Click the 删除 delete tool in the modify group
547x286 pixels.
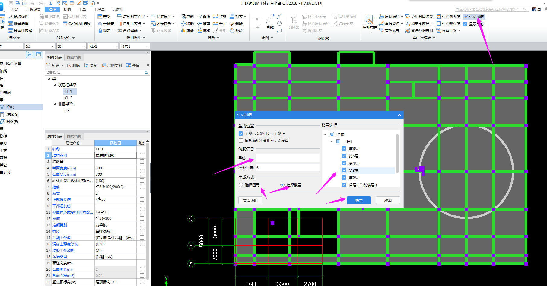coord(236,24)
